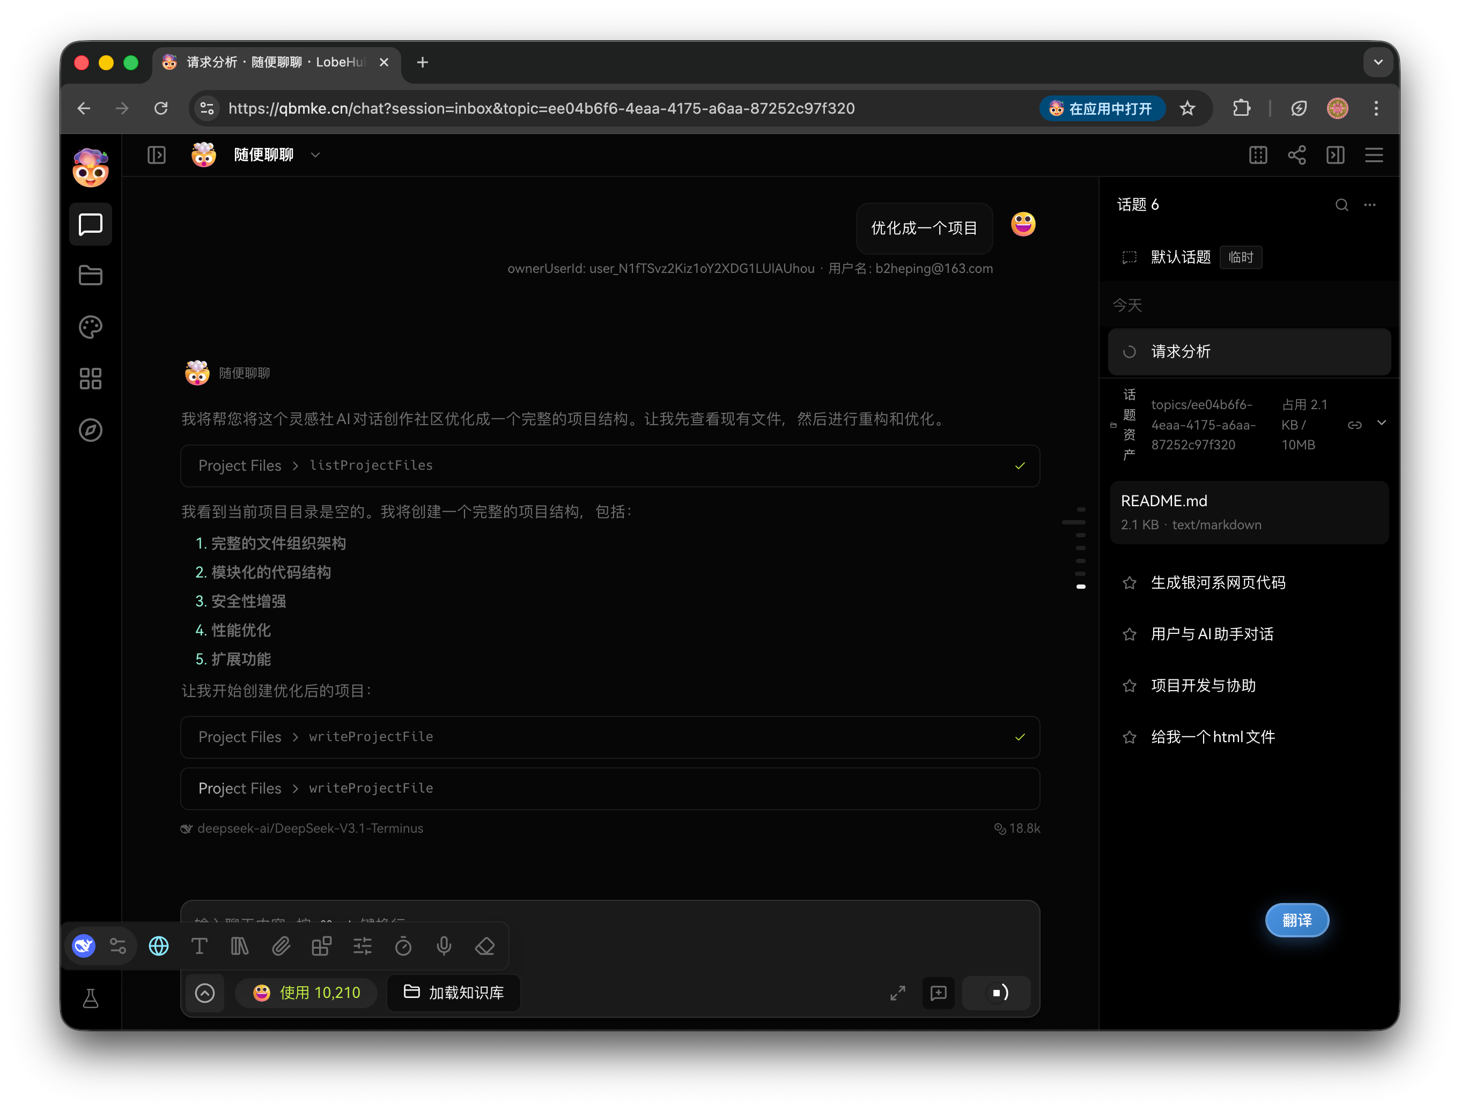Open the README.md file card
Viewport: 1460px width, 1110px height.
[x=1249, y=512]
